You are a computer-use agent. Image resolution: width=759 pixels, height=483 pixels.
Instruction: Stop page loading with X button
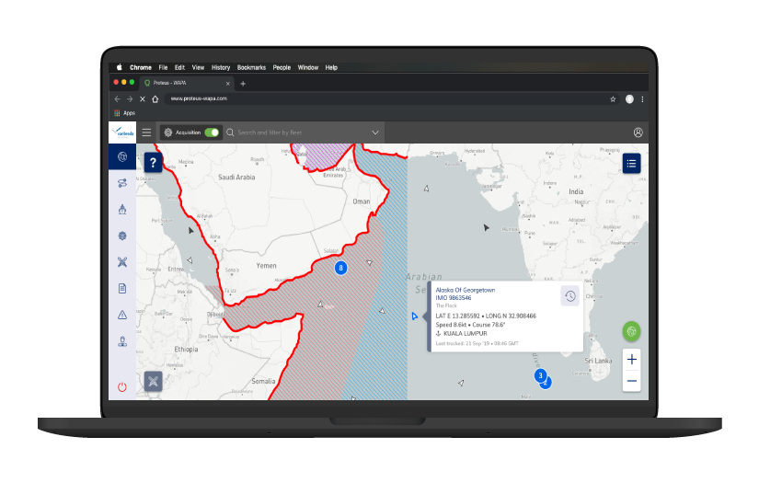coord(143,98)
